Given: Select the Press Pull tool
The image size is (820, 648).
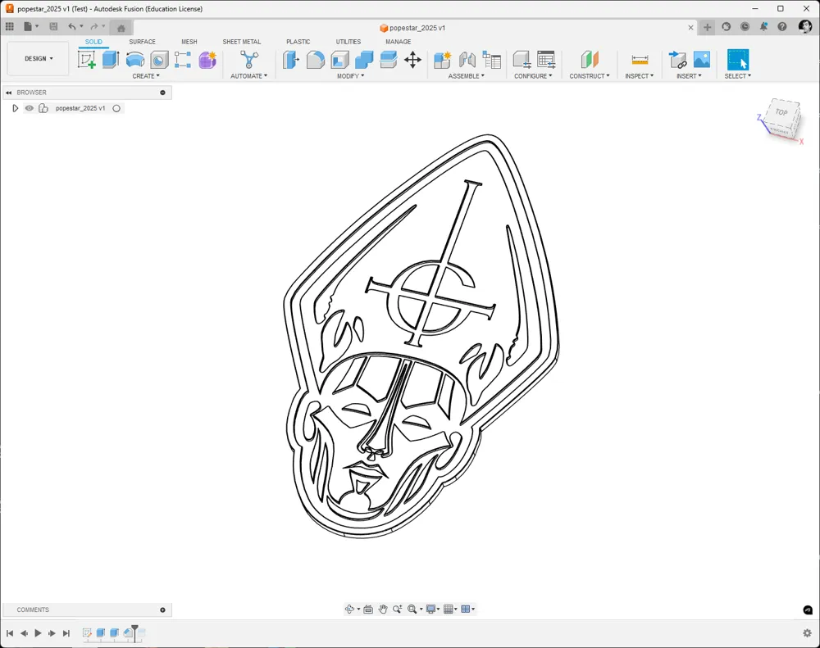Looking at the screenshot, I should click(x=291, y=60).
